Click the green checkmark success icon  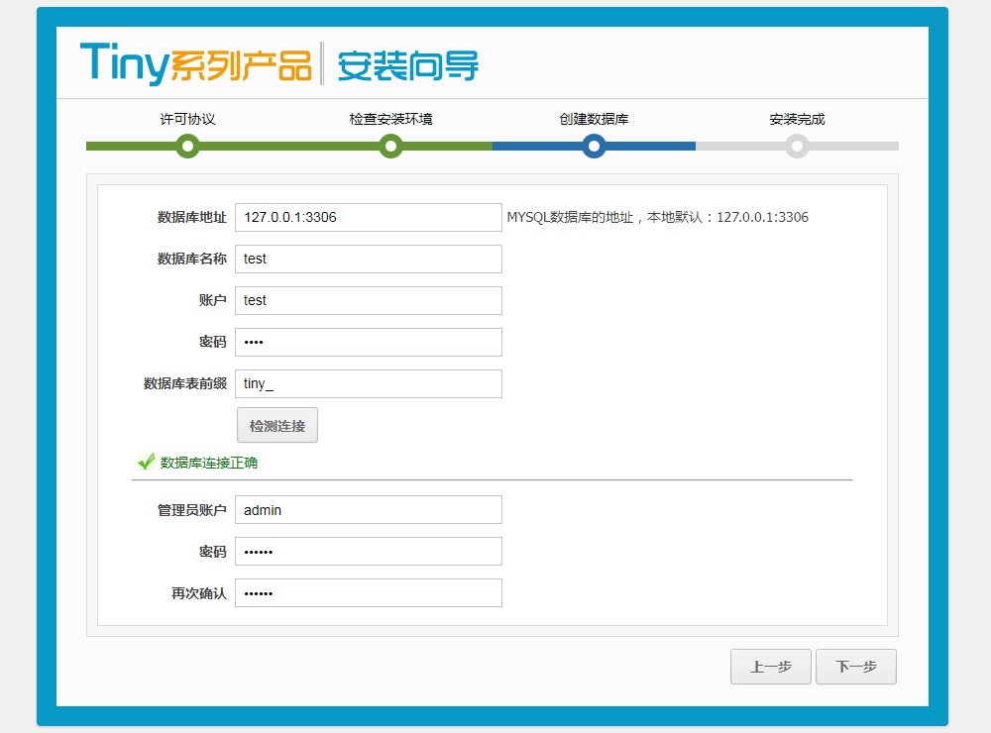[146, 462]
